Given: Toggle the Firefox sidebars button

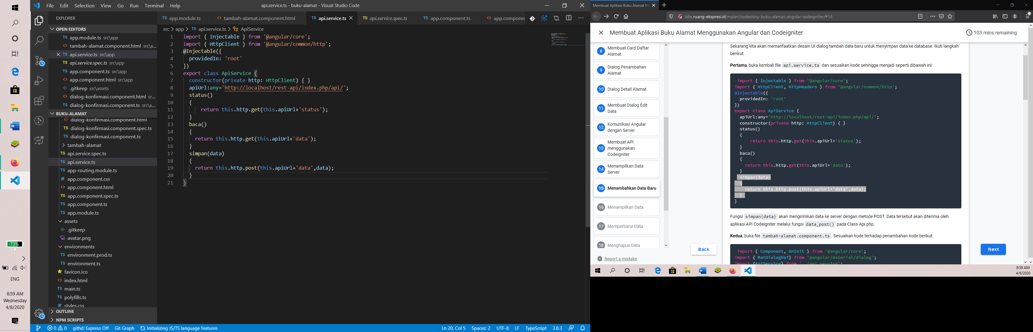Looking at the screenshot, I should click(x=1005, y=16).
